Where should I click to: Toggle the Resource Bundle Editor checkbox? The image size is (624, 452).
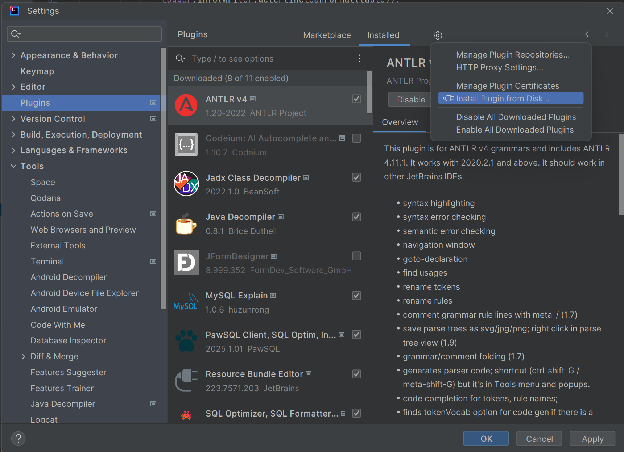click(356, 374)
